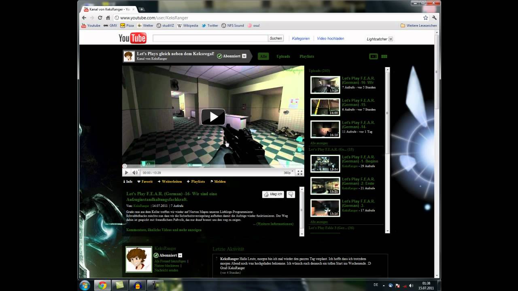Open the Info tab under the video
This screenshot has width=518, height=291.
[128, 181]
